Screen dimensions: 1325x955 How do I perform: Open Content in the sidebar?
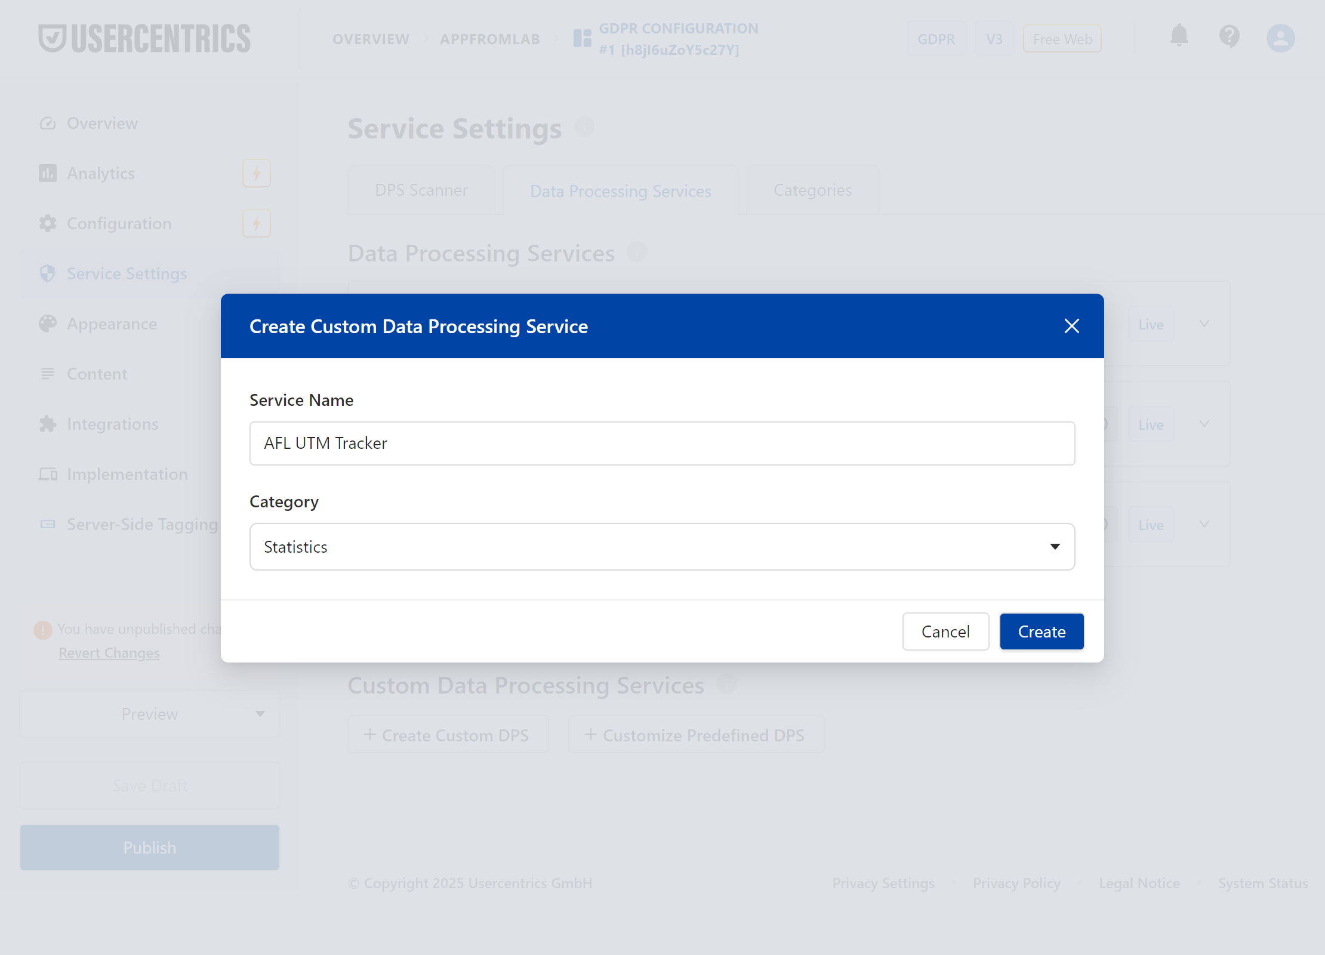(x=97, y=374)
